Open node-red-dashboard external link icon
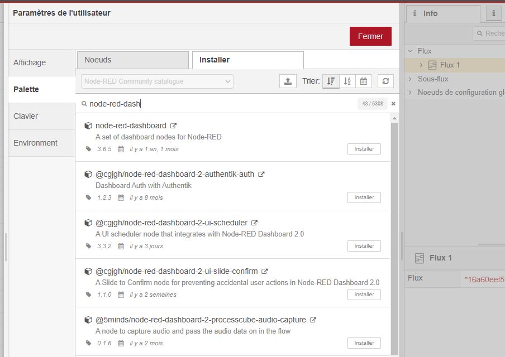The image size is (505, 357). click(x=173, y=126)
